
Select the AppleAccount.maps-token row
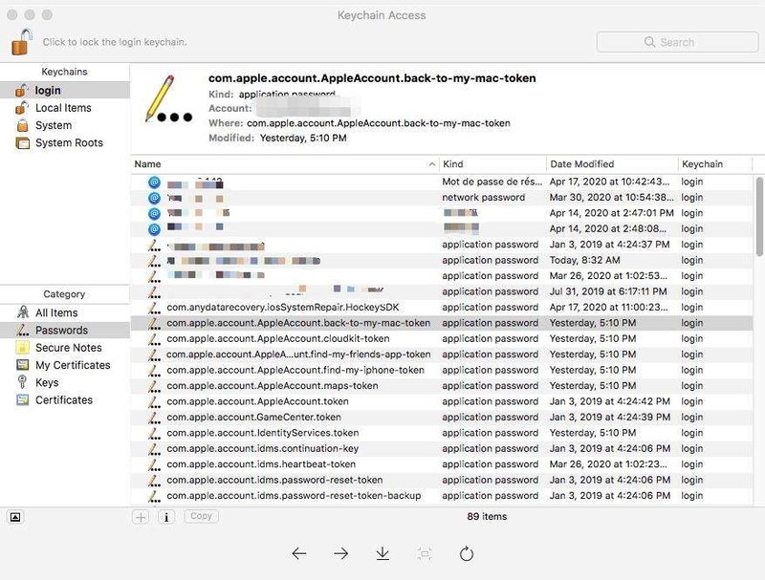442,385
